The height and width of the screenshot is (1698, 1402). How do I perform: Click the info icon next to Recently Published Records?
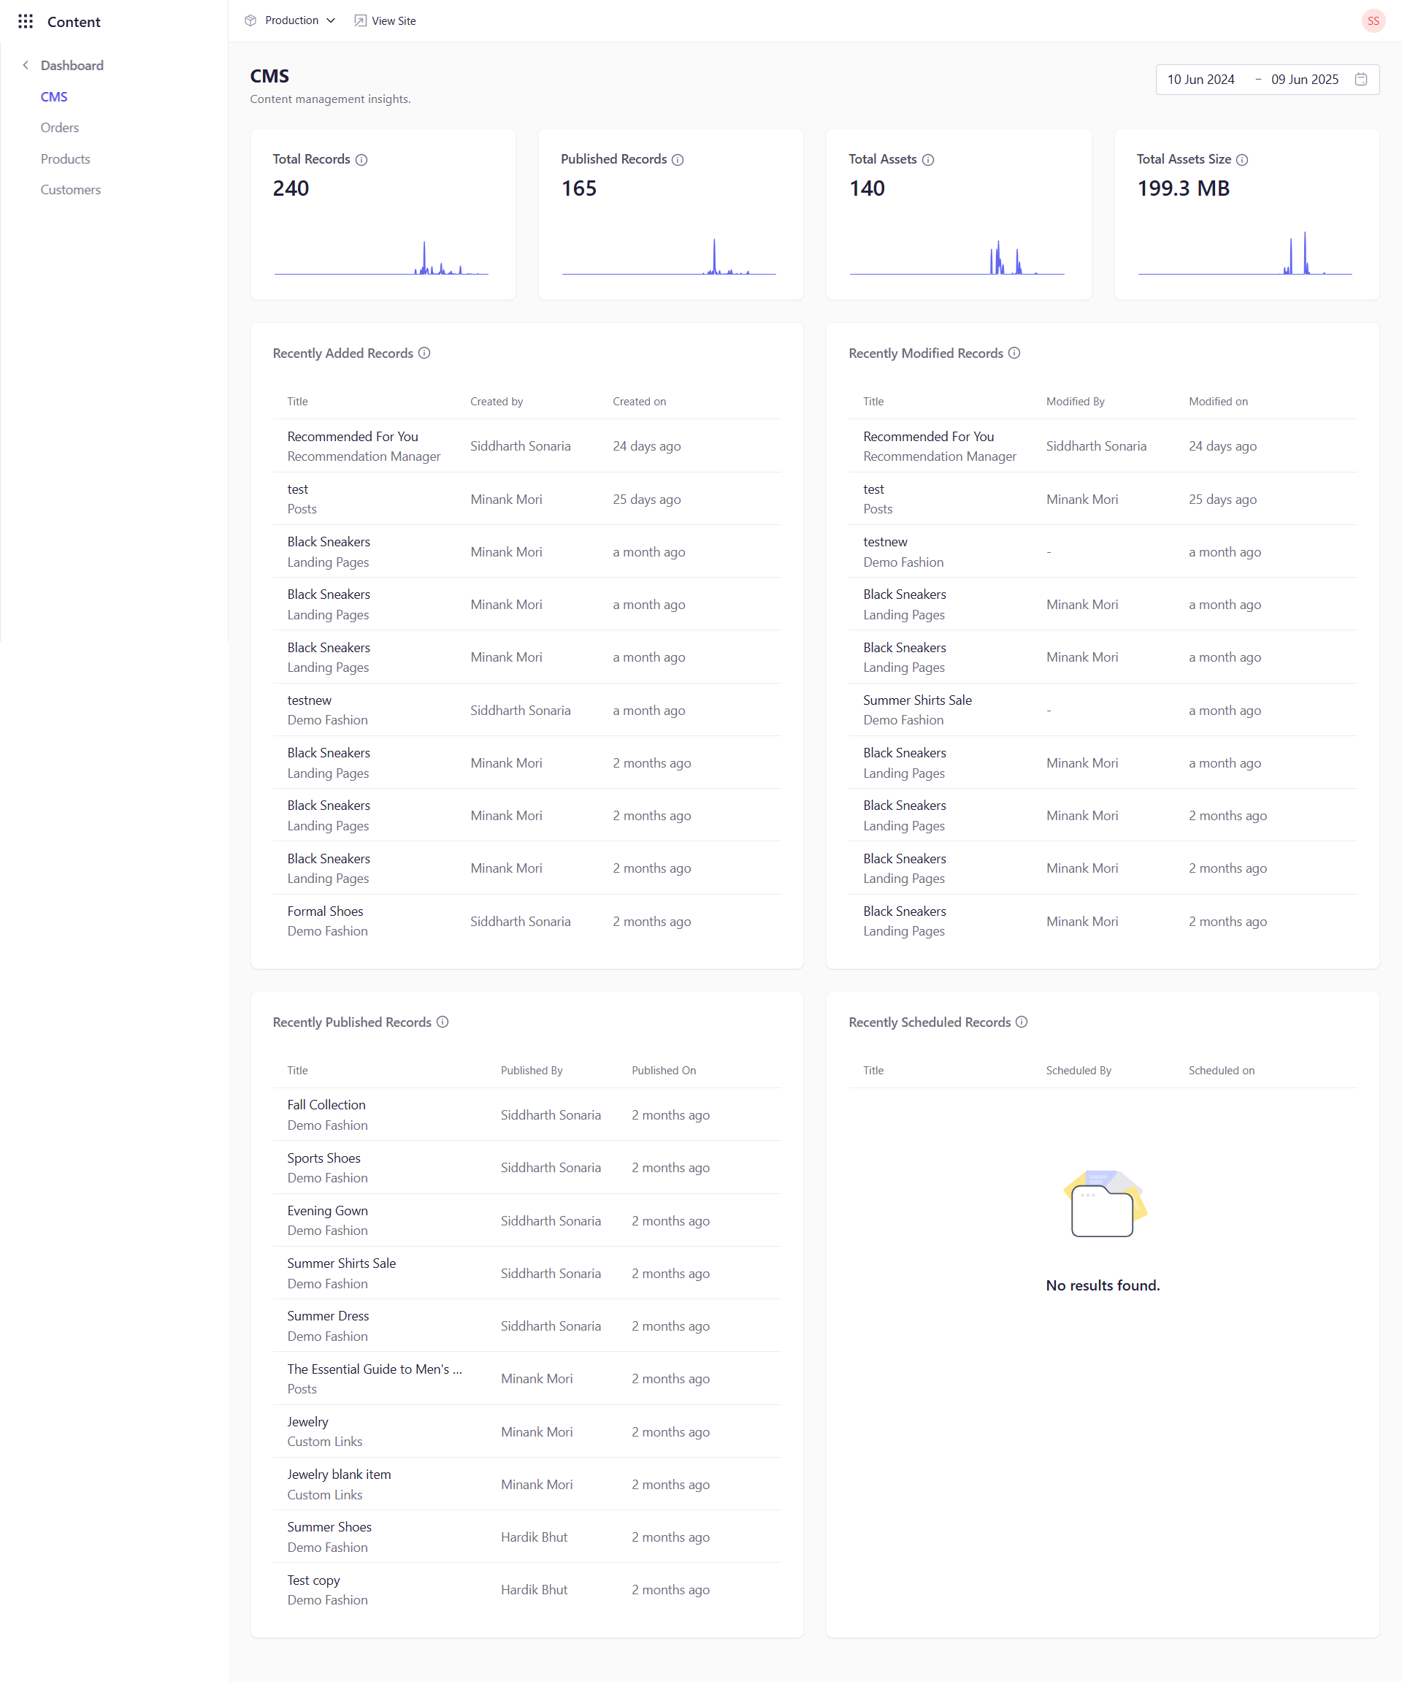pyautogui.click(x=443, y=1022)
